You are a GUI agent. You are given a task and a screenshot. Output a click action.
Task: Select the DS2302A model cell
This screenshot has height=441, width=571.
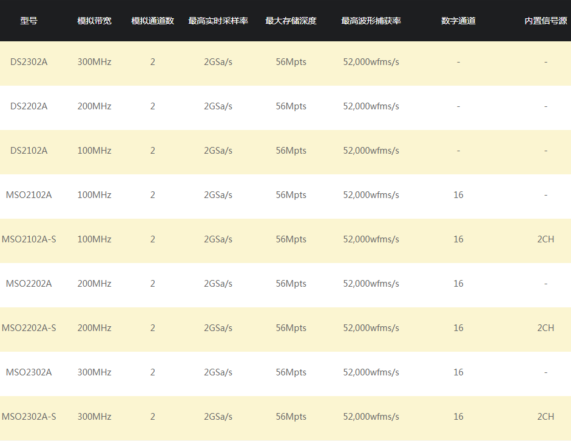pyautogui.click(x=29, y=62)
